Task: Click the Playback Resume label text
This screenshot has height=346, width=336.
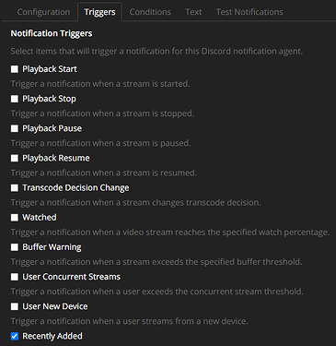Action: click(x=56, y=158)
